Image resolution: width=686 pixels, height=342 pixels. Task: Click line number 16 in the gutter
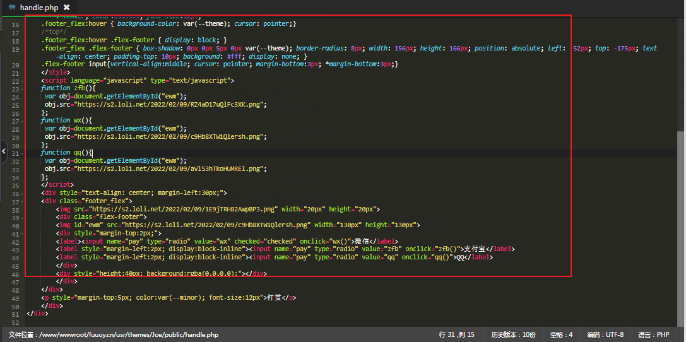15,23
